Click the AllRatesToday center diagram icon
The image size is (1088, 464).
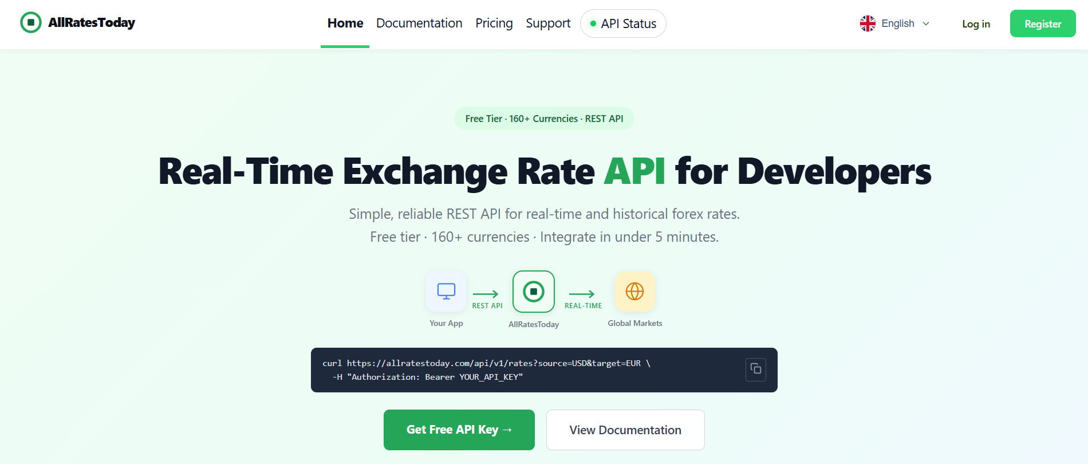tap(534, 292)
